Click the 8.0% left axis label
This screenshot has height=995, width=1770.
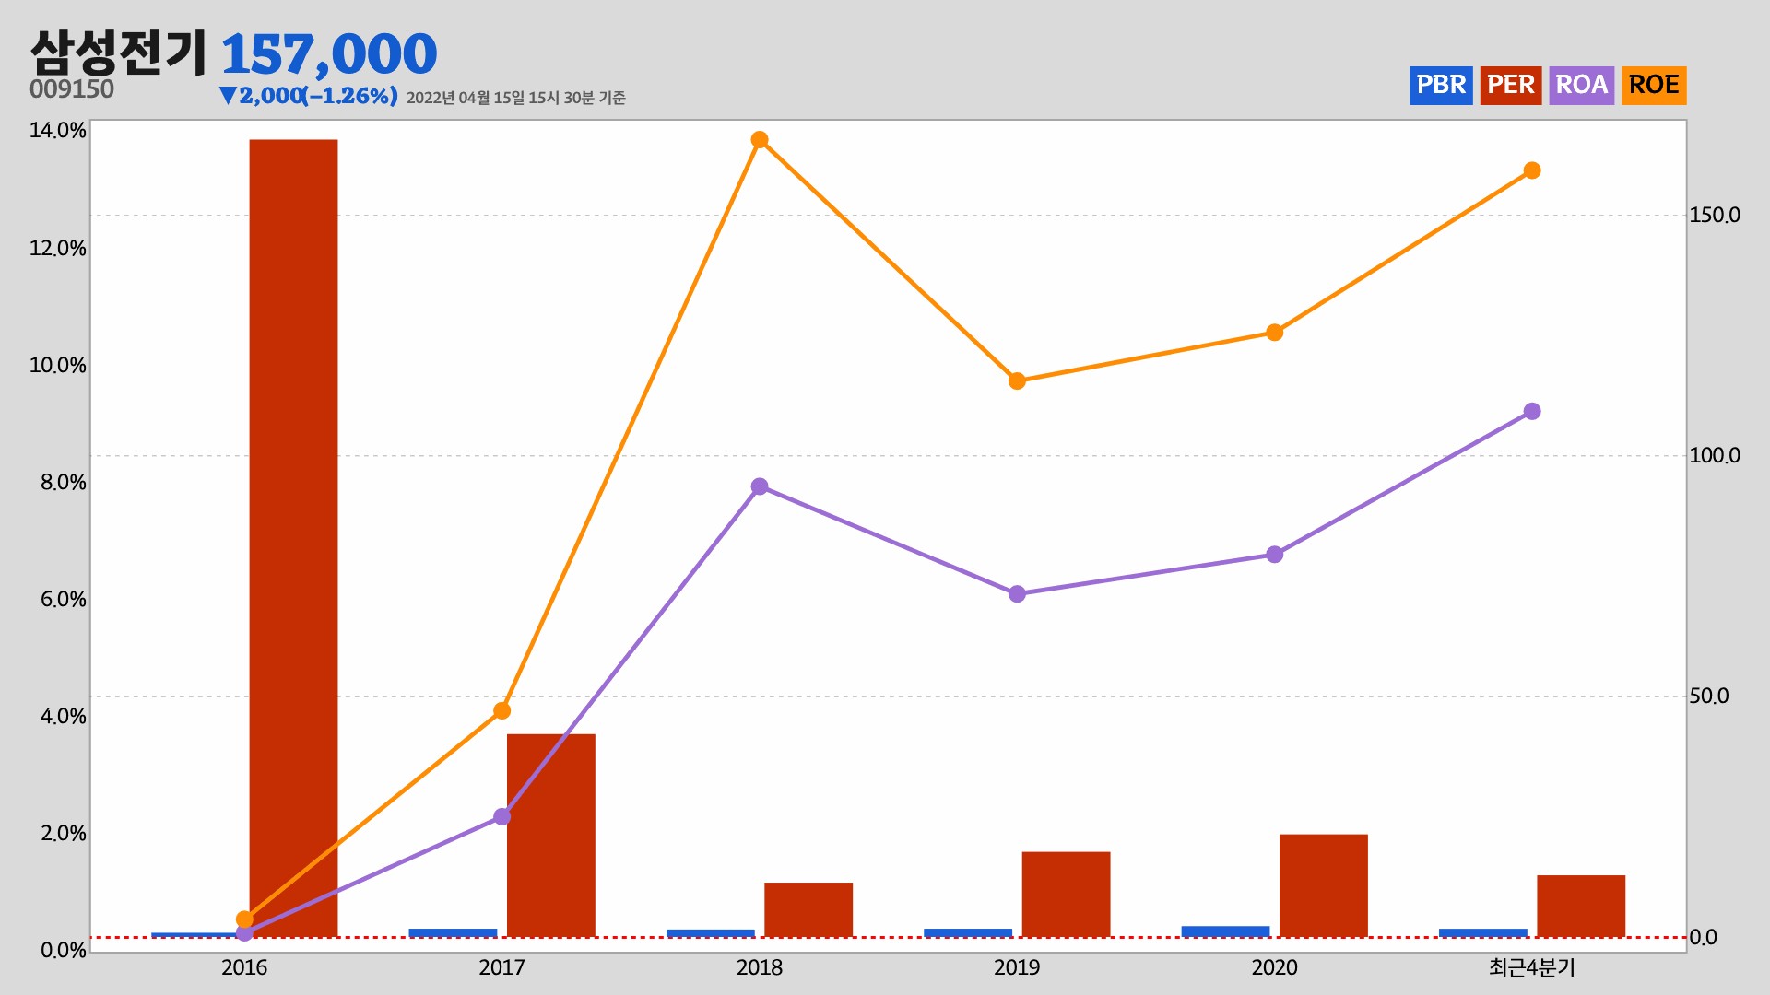[64, 483]
